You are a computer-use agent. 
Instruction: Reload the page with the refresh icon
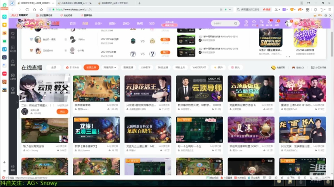[x=27, y=10]
